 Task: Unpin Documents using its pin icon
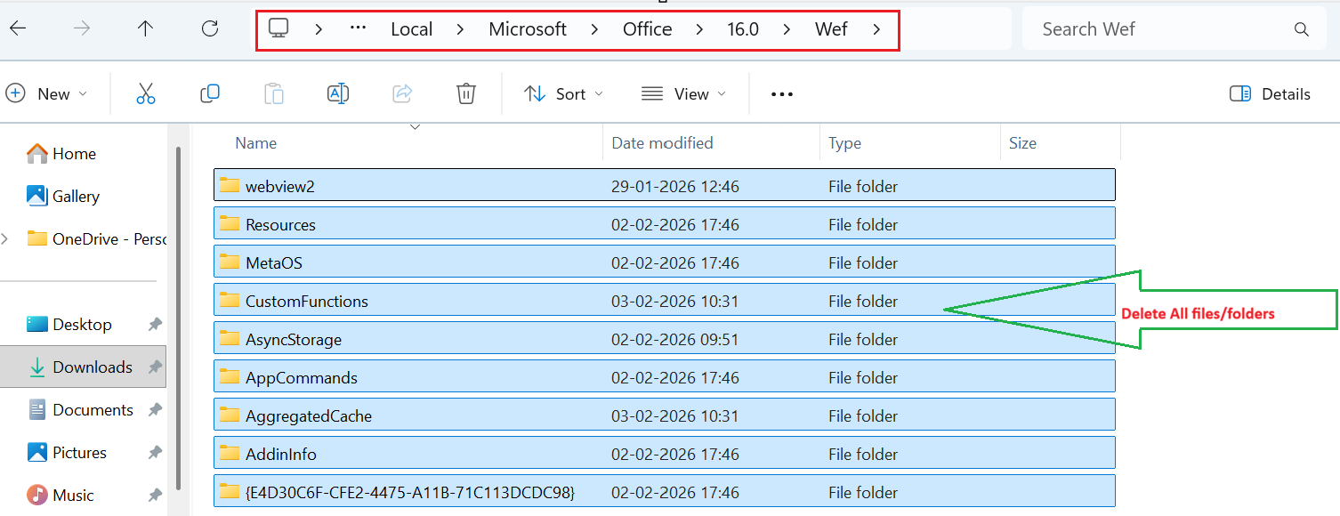click(155, 410)
